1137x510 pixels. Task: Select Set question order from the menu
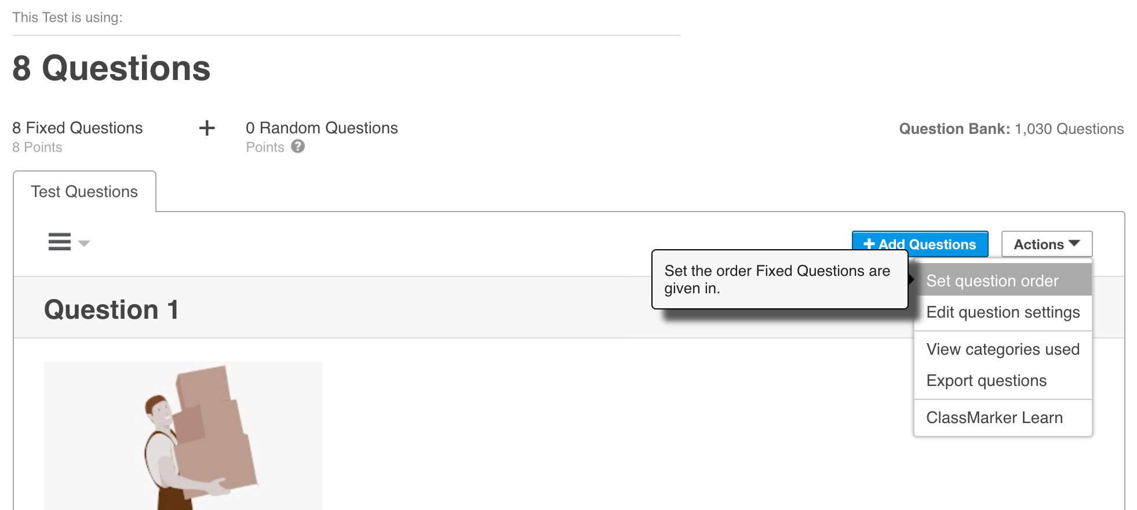pyautogui.click(x=992, y=281)
